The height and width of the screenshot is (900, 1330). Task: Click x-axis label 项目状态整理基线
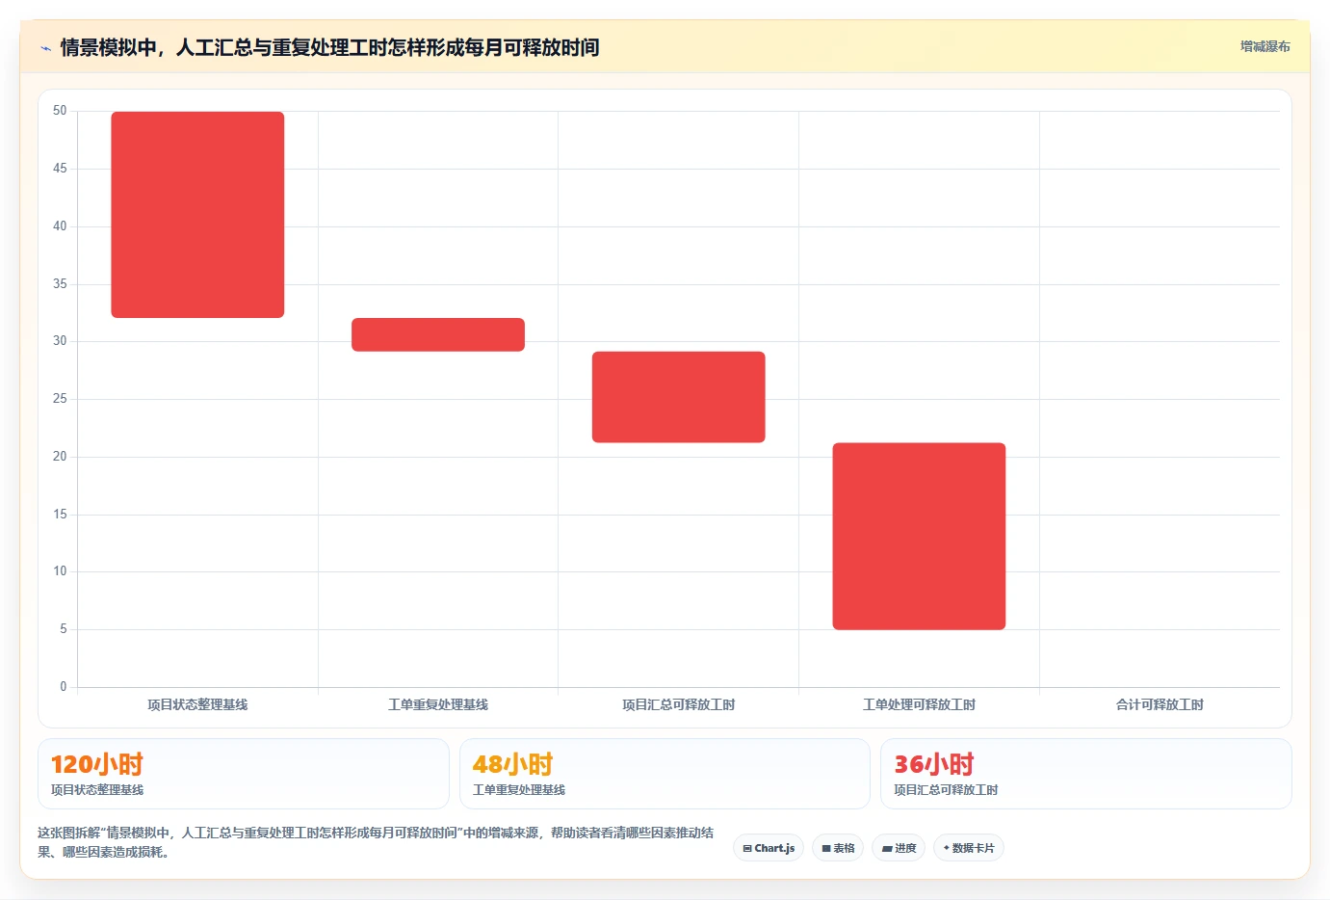click(197, 704)
